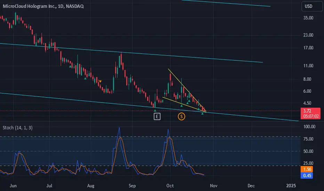Click the 17.00 price scale label

tap(308, 48)
